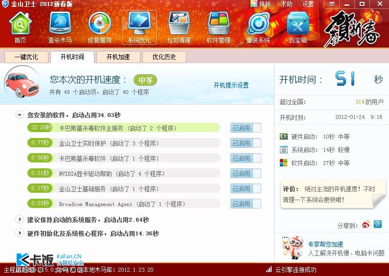The image size is (389, 276).
Task: Click the 硬件启动 hardware icon
Action: click(284, 136)
